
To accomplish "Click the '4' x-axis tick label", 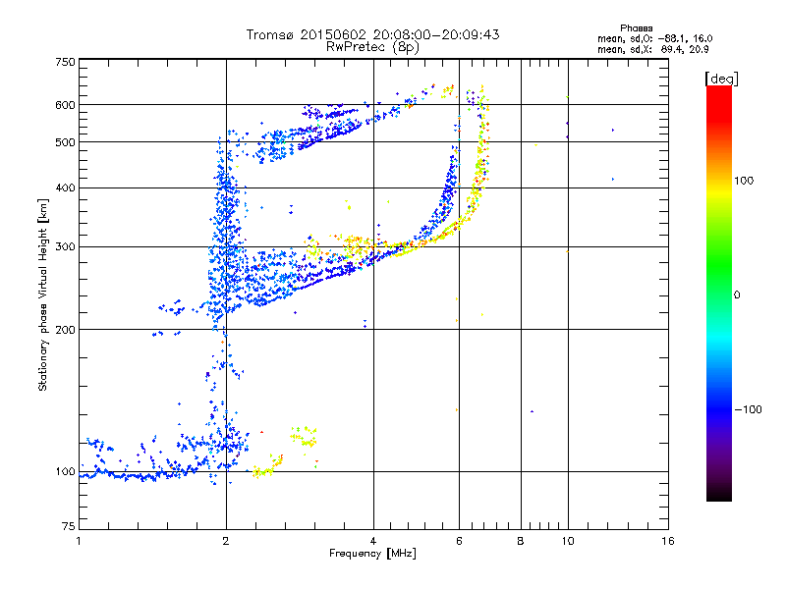I will coord(373,541).
